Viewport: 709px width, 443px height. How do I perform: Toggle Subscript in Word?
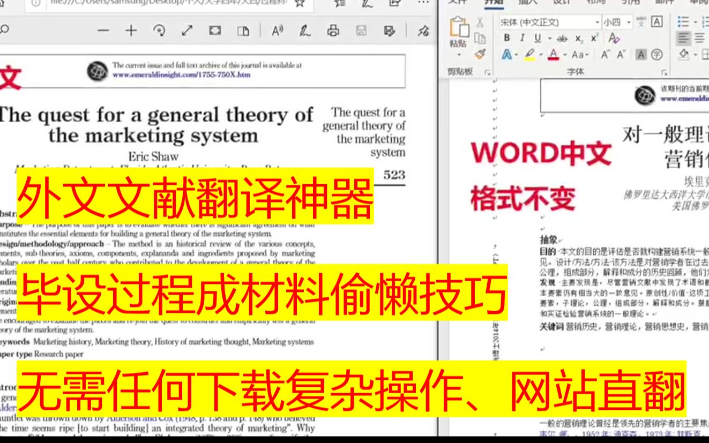[579, 39]
